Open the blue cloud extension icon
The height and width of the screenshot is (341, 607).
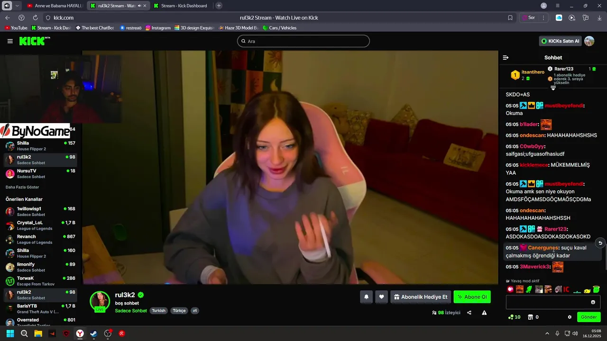[x=559, y=18]
